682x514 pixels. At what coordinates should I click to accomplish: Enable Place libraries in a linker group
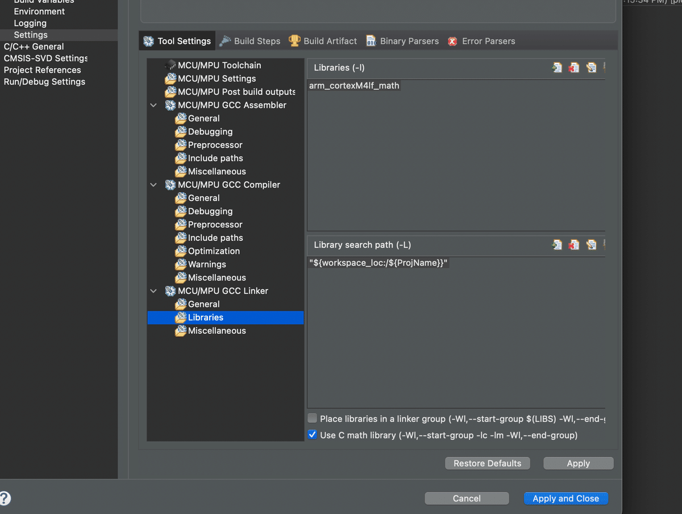click(x=312, y=418)
